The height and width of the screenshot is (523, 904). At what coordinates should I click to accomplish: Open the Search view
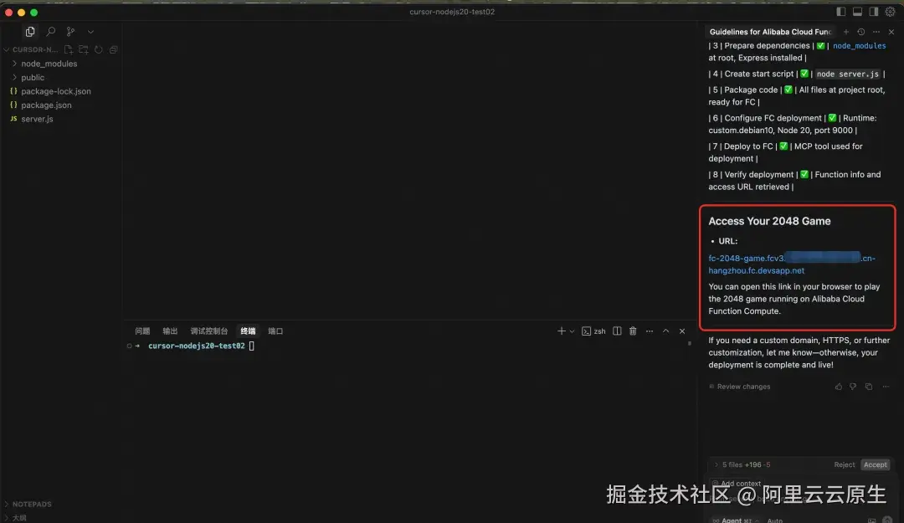(50, 31)
